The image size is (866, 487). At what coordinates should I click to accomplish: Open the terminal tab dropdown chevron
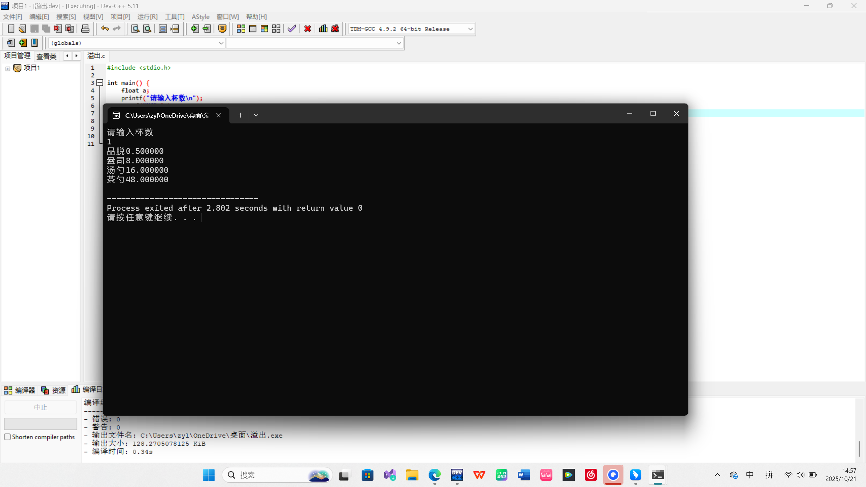tap(256, 115)
